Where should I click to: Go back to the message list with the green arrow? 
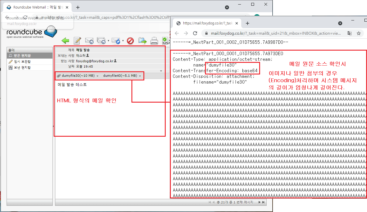pos(66,41)
